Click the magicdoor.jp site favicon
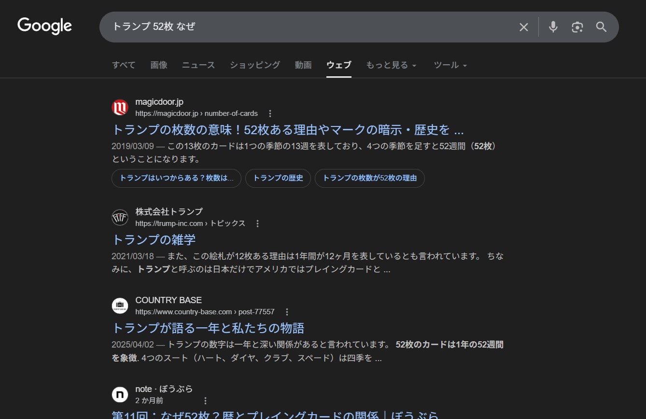The height and width of the screenshot is (419, 646). (x=120, y=107)
